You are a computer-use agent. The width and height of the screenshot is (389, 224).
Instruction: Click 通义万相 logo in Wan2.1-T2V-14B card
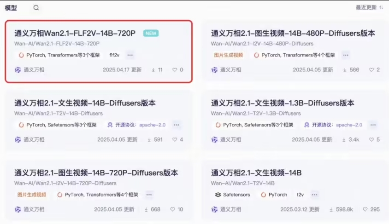click(214, 209)
